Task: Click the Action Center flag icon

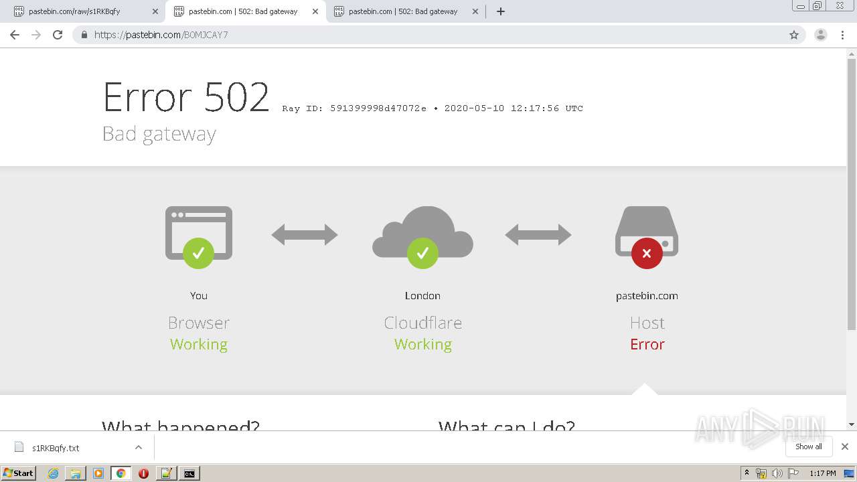Action: 793,473
